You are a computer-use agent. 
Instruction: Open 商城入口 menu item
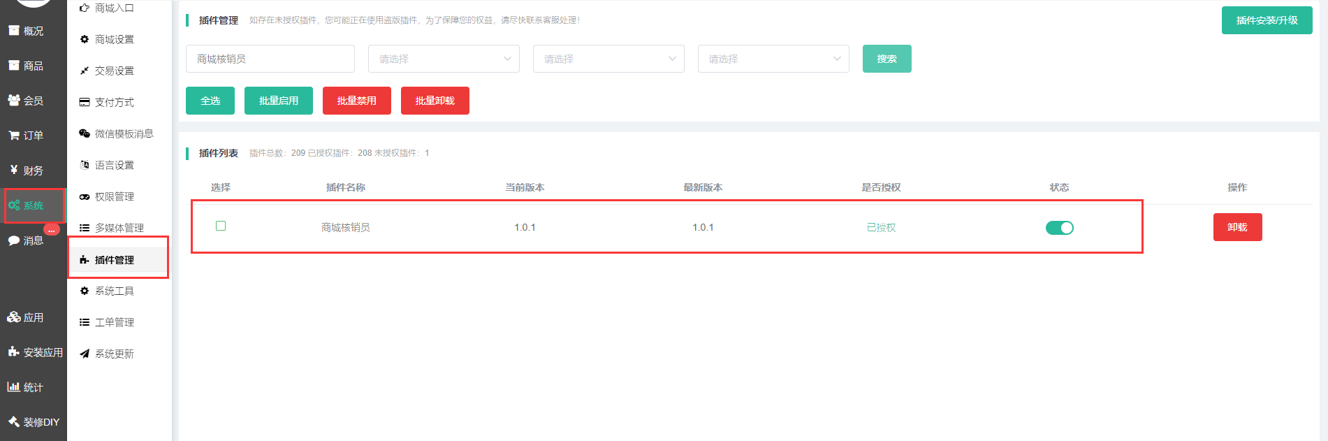click(114, 8)
